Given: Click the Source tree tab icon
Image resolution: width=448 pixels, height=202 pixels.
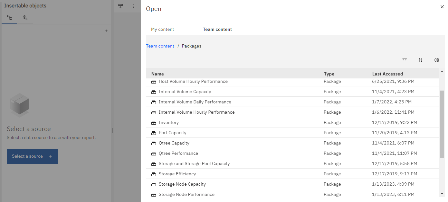Looking at the screenshot, I should [9, 18].
